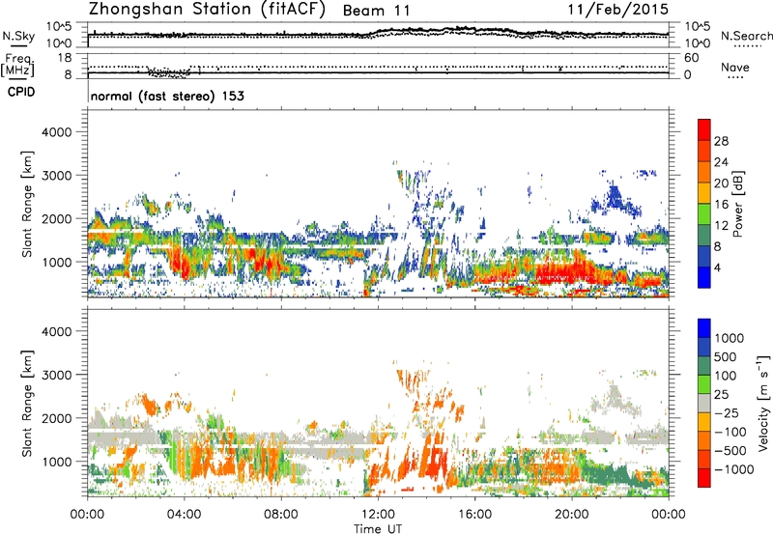
Task: Click the 10^5 tick beside N.Search
Action: pos(697,27)
